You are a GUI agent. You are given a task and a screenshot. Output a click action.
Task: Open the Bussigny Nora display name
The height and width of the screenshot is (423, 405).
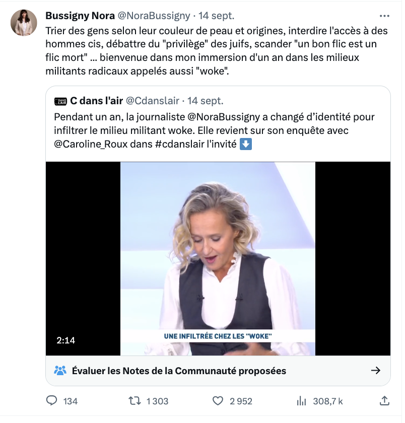(80, 16)
